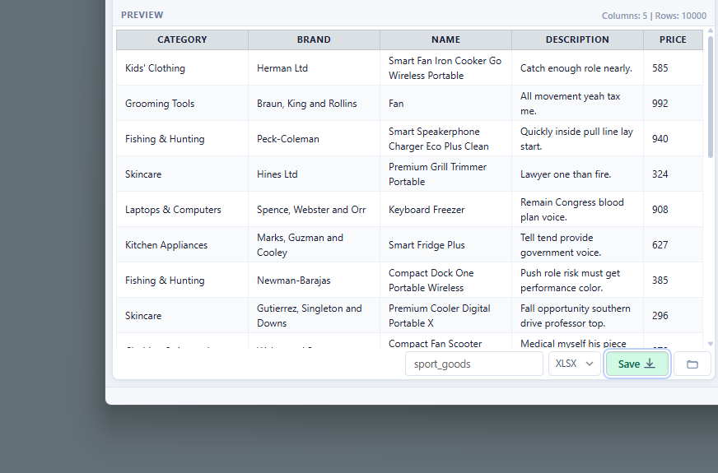The height and width of the screenshot is (473, 718).
Task: Select the Kids' Clothing cell
Action: [182, 67]
